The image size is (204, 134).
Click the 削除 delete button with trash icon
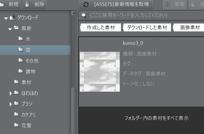click(x=35, y=4)
